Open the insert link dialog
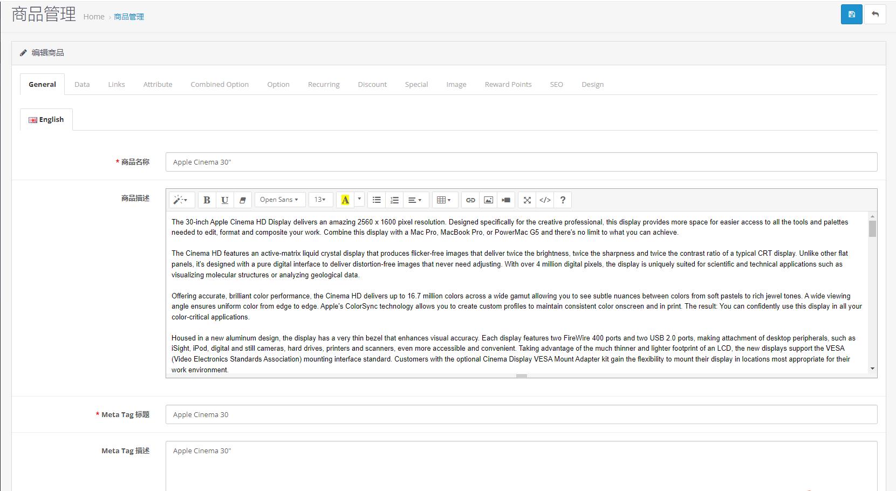Image resolution: width=896 pixels, height=491 pixels. 470,200
